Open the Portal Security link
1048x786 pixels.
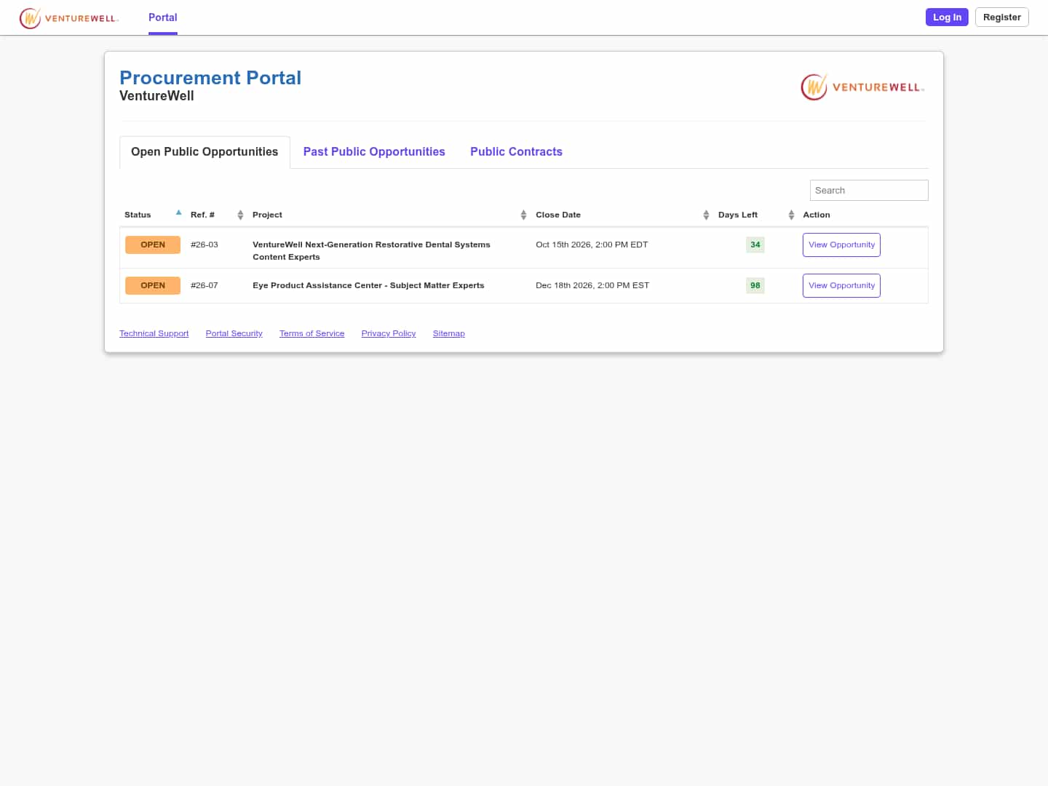click(234, 333)
